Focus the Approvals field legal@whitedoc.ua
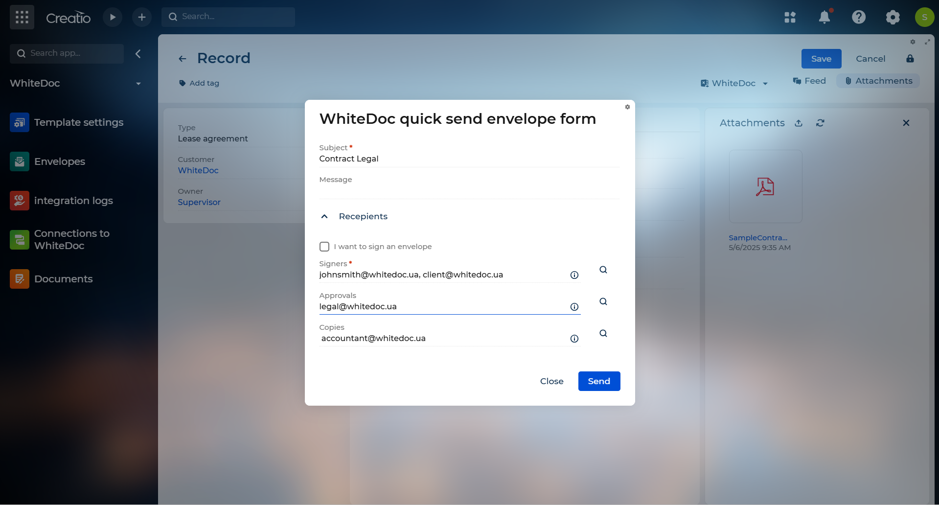Image resolution: width=939 pixels, height=505 pixels. [443, 307]
